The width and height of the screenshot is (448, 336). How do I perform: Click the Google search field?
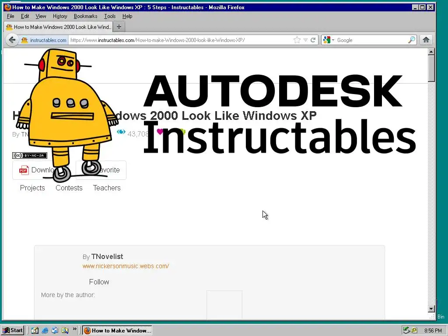coord(371,40)
